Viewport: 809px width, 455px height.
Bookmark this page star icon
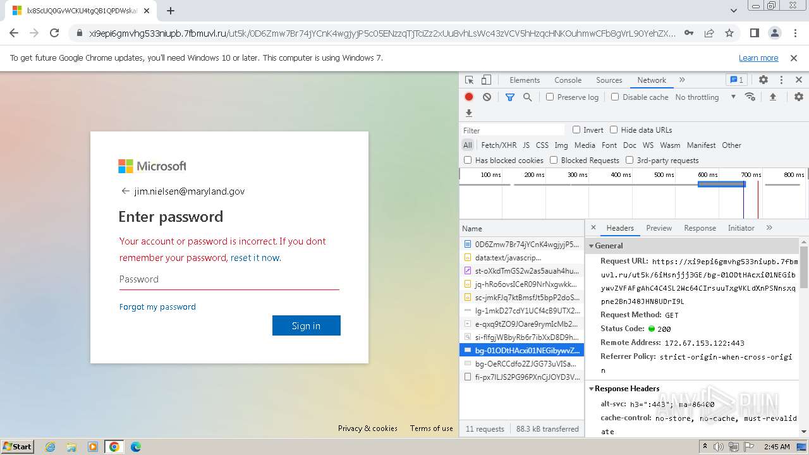tap(729, 33)
